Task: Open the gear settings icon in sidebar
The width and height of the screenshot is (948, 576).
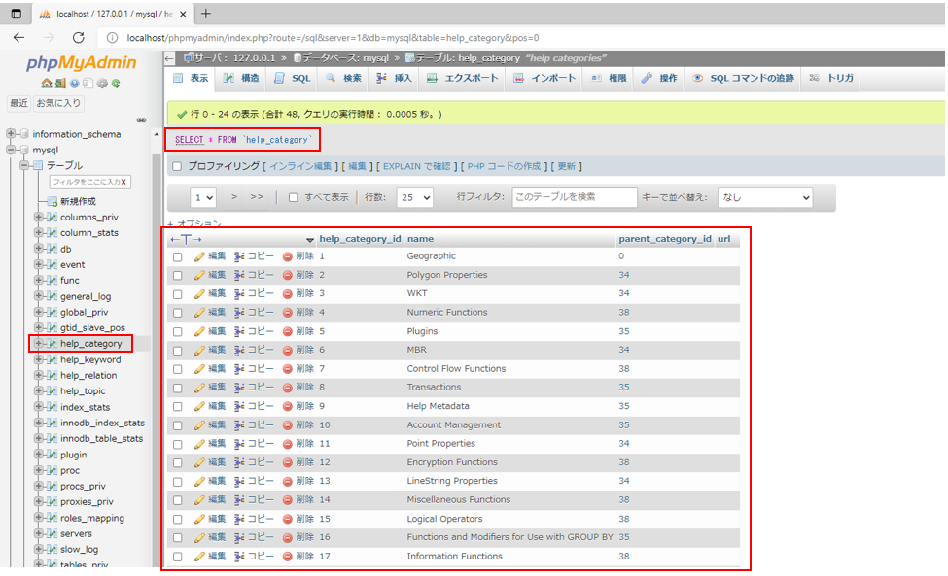Action: pyautogui.click(x=101, y=84)
